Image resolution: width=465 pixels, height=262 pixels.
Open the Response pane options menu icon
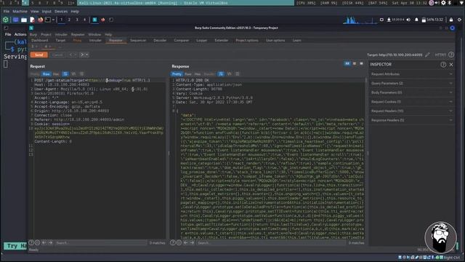(238, 74)
